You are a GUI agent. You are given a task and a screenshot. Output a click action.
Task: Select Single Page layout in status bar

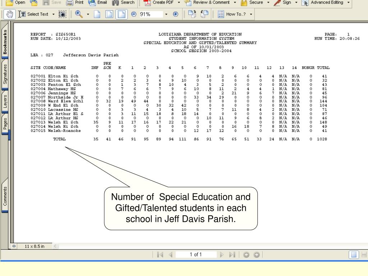(x=354, y=255)
